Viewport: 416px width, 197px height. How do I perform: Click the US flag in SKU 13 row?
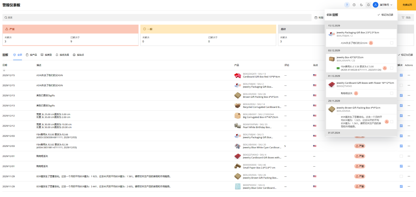click(x=315, y=75)
